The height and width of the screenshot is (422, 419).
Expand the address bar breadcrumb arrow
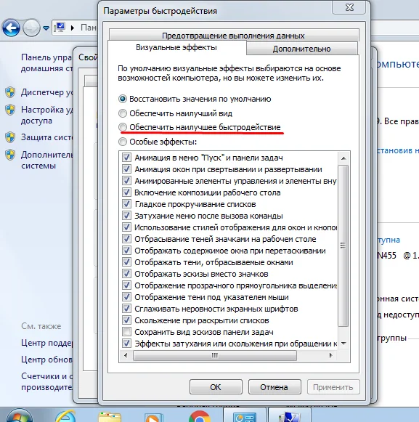[73, 28]
